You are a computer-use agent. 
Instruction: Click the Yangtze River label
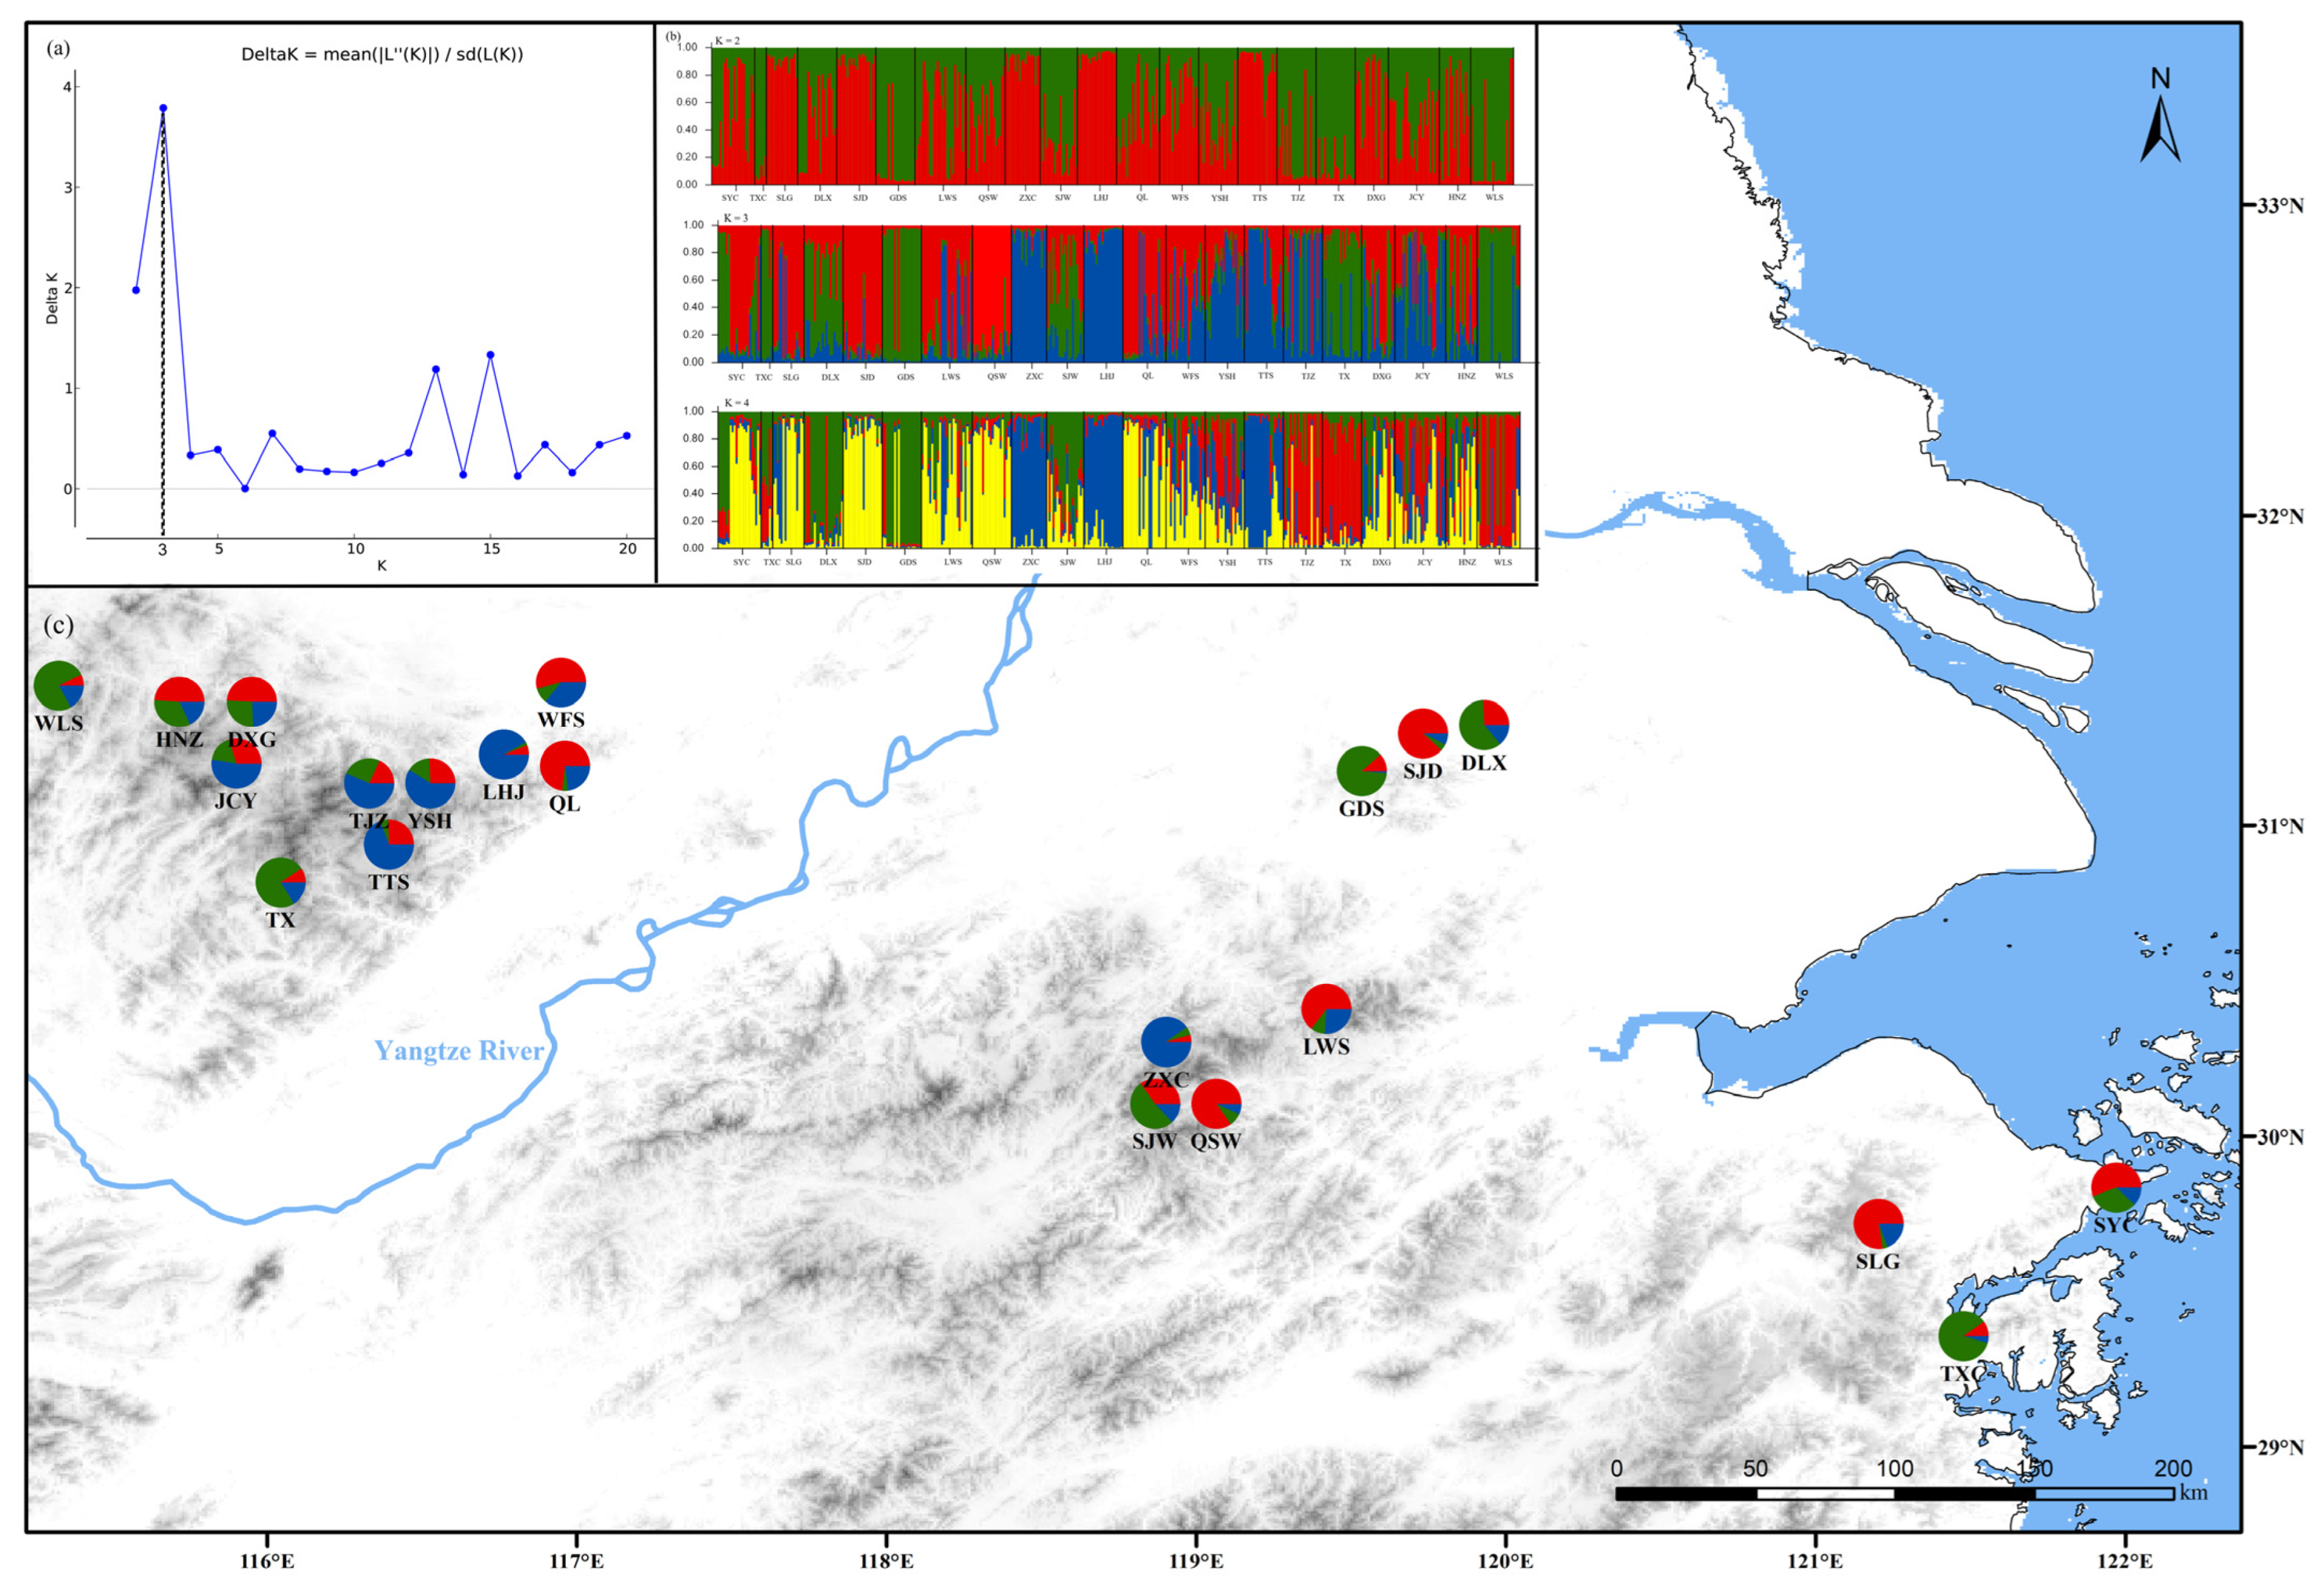coord(459,1051)
